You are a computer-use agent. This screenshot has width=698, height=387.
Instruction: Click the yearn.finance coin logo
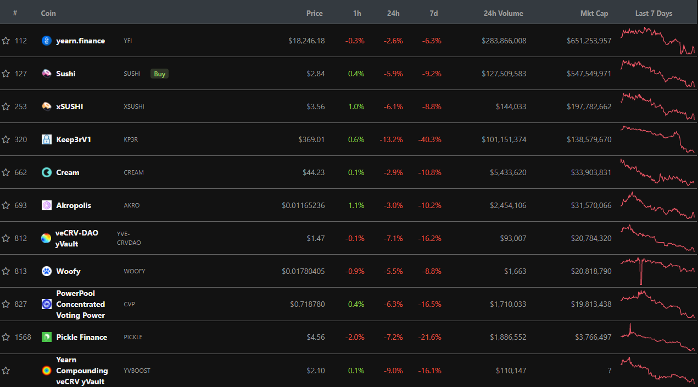point(47,41)
